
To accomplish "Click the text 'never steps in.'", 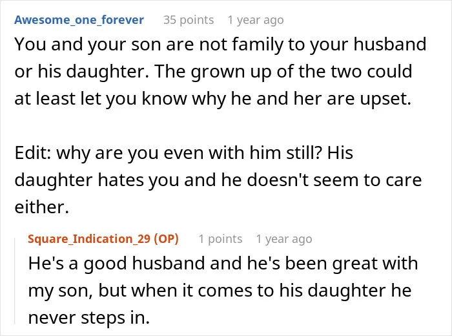I will pyautogui.click(x=89, y=318).
